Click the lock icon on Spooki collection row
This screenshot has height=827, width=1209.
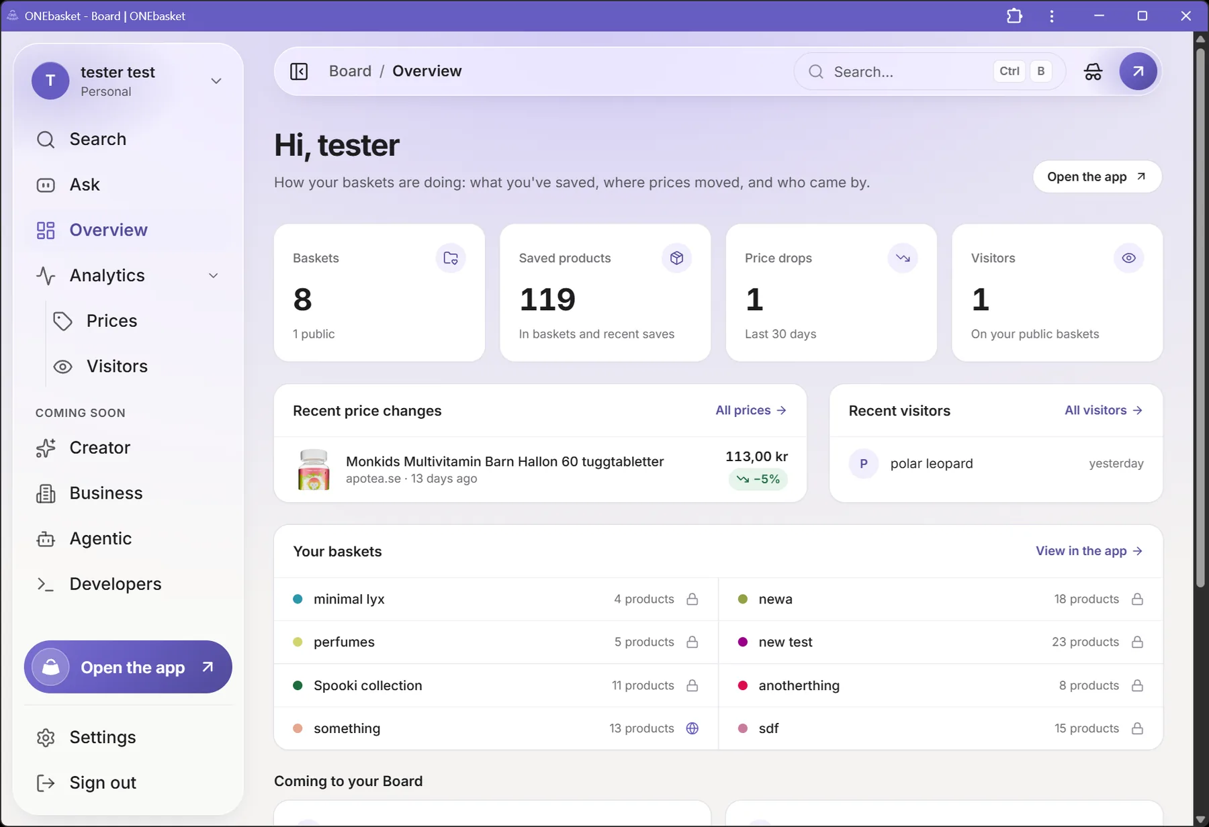(x=692, y=685)
